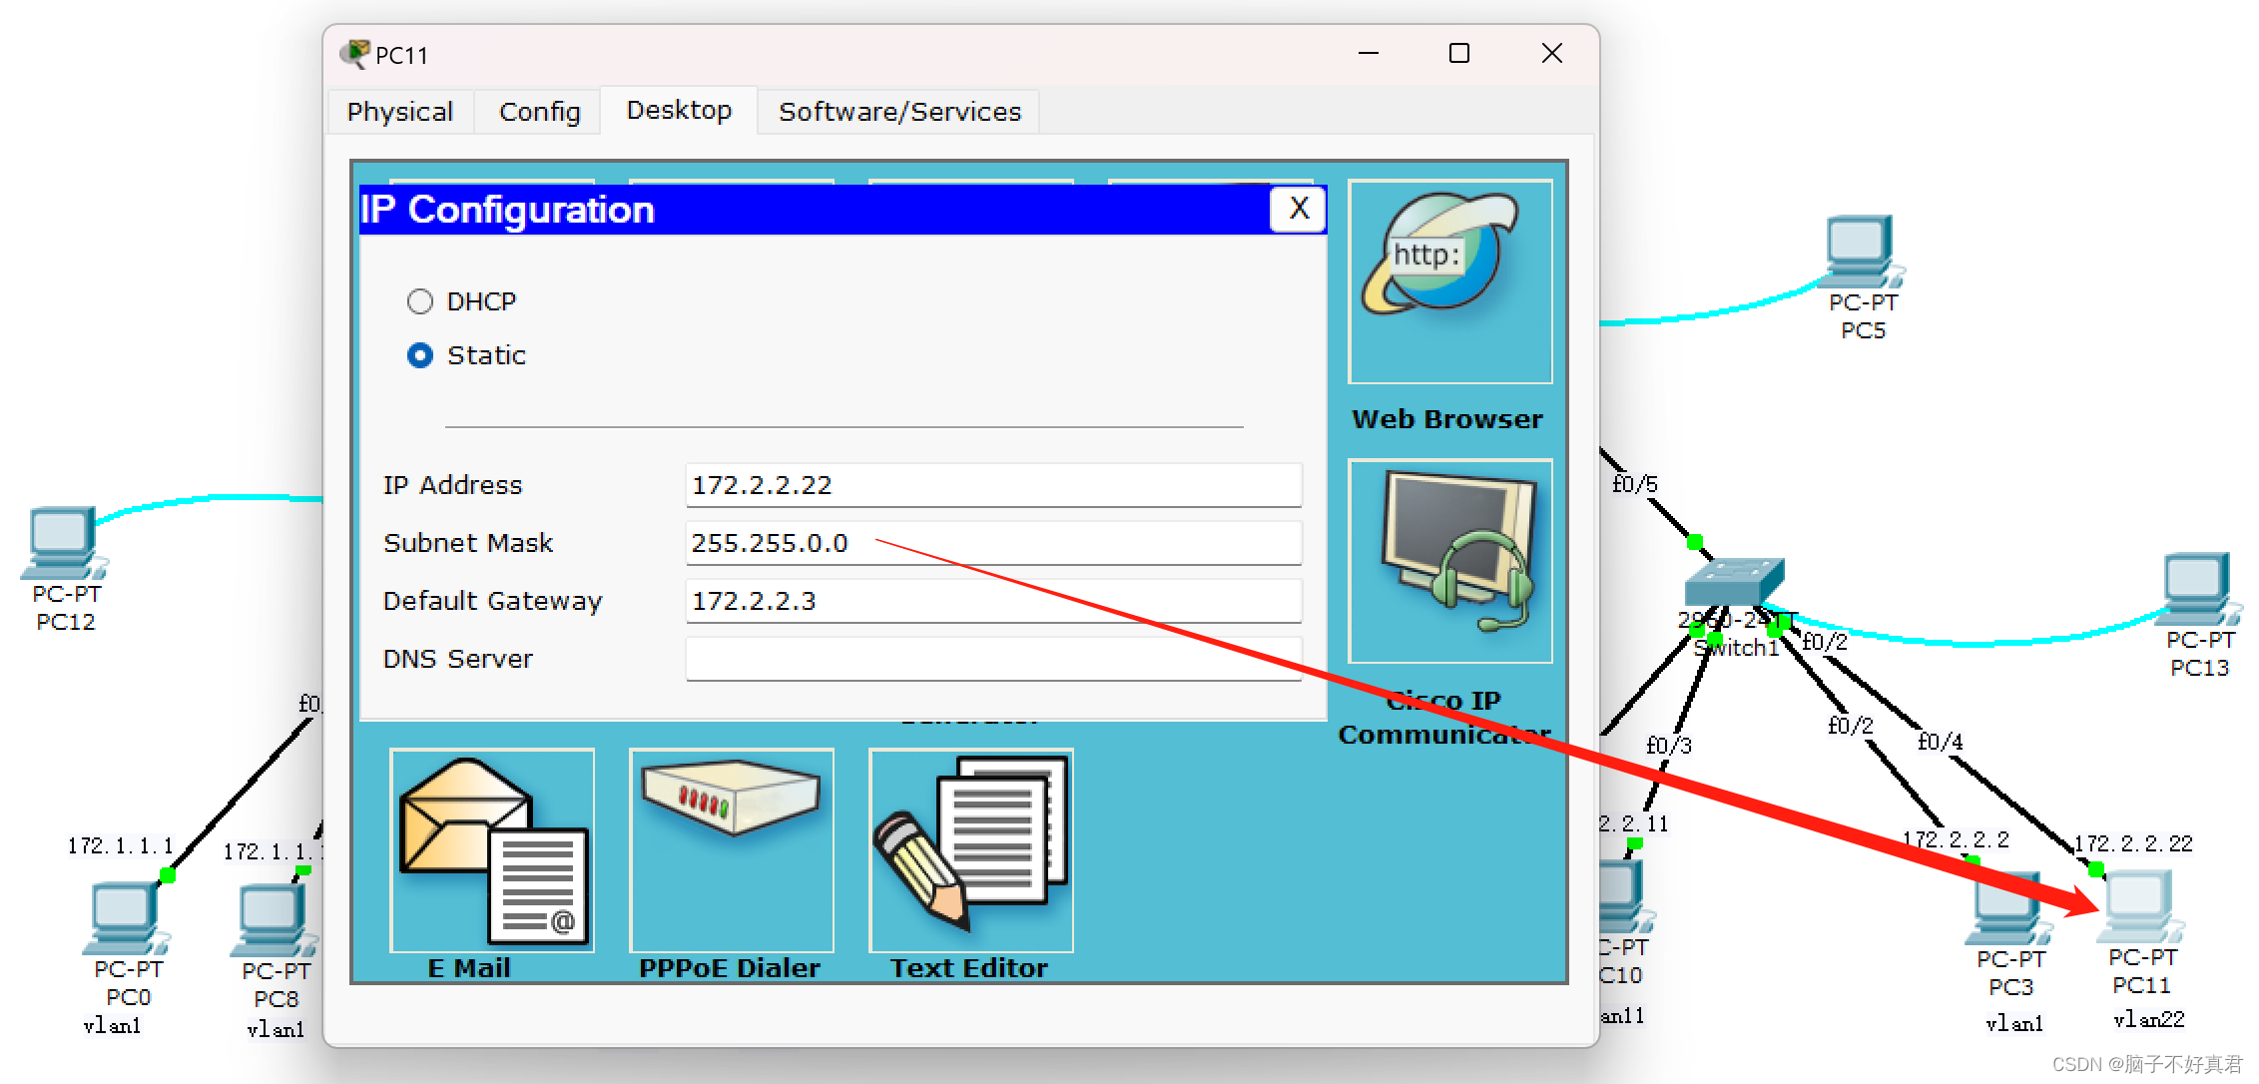This screenshot has width=2259, height=1084.
Task: Launch the Cisco IP Communicator icon
Action: point(1449,561)
